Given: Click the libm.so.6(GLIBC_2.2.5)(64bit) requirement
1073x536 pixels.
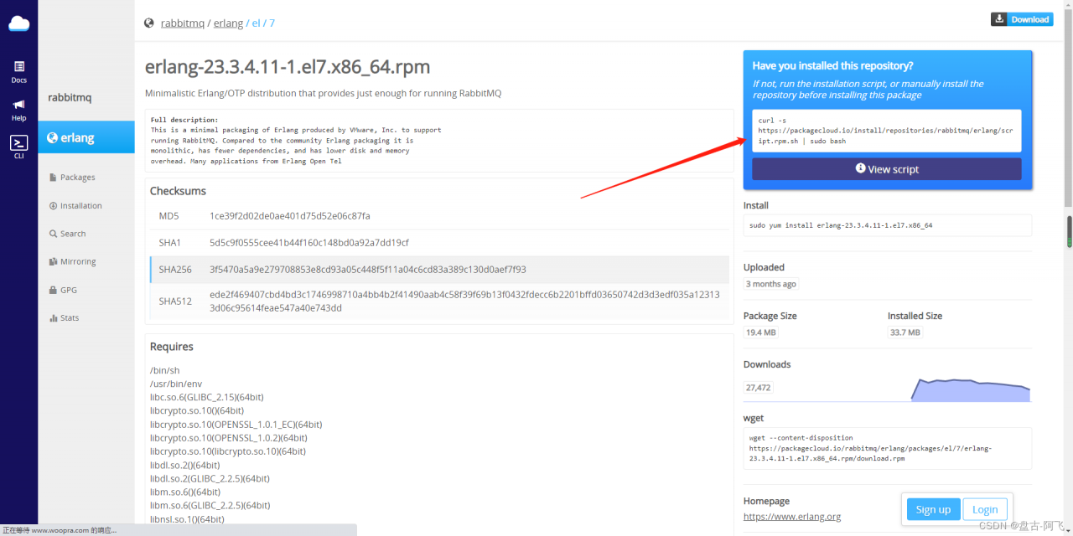Looking at the screenshot, I should coord(210,505).
